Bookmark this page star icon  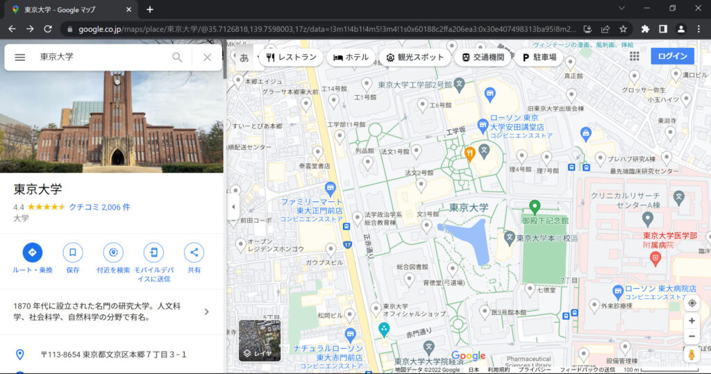[623, 29]
